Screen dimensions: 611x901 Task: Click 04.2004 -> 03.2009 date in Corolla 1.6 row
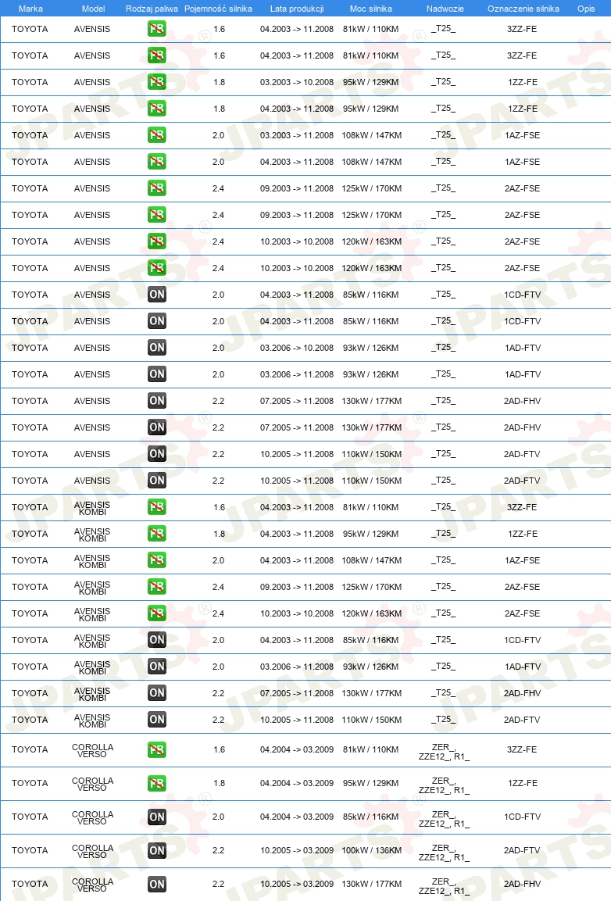click(x=297, y=749)
